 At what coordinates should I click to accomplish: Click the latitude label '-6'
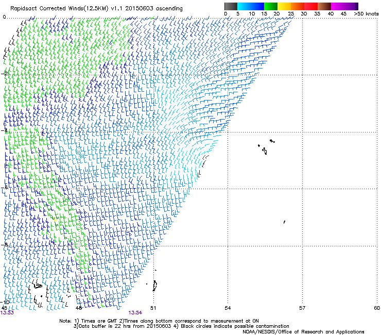[x=5, y=188]
